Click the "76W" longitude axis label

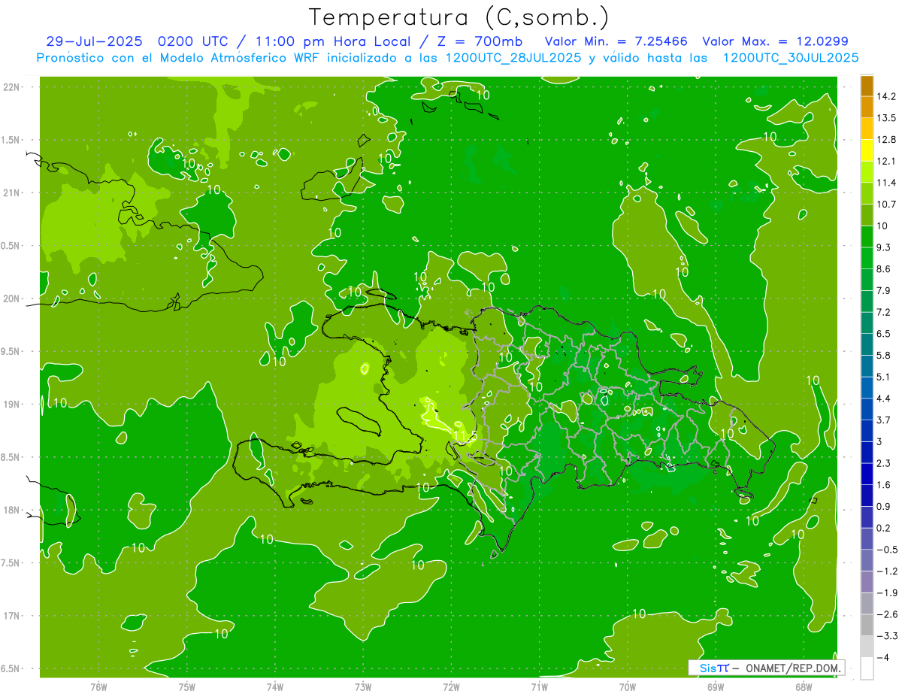point(98,686)
